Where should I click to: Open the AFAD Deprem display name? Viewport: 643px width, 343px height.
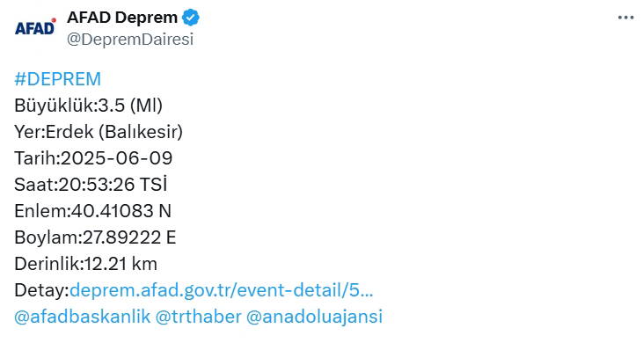click(122, 18)
